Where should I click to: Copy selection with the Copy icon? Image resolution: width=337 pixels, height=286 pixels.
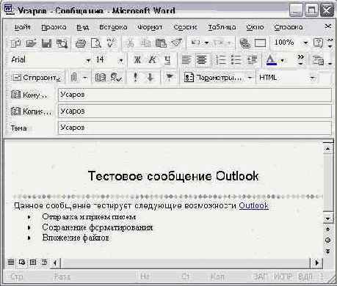pyautogui.click(x=145, y=43)
